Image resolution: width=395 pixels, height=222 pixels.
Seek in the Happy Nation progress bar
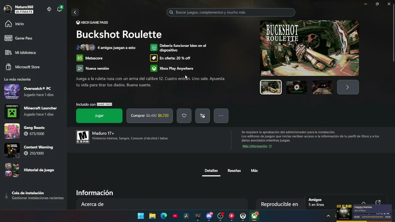click(x=372, y=217)
